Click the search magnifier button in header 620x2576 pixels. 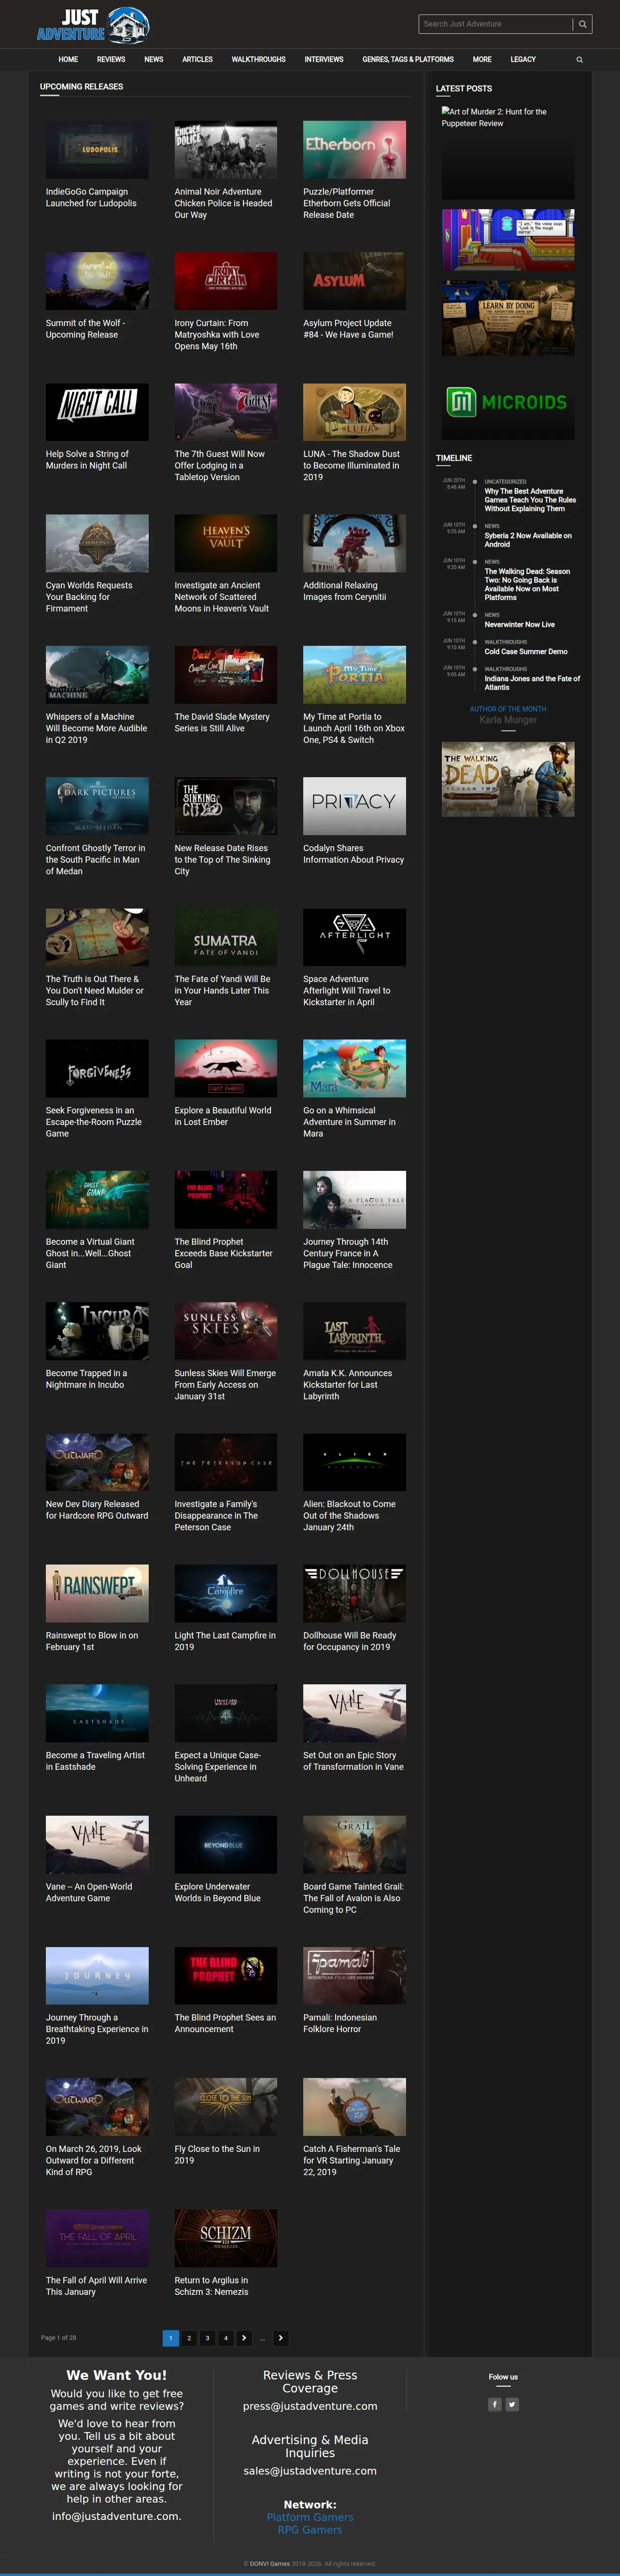pos(582,24)
